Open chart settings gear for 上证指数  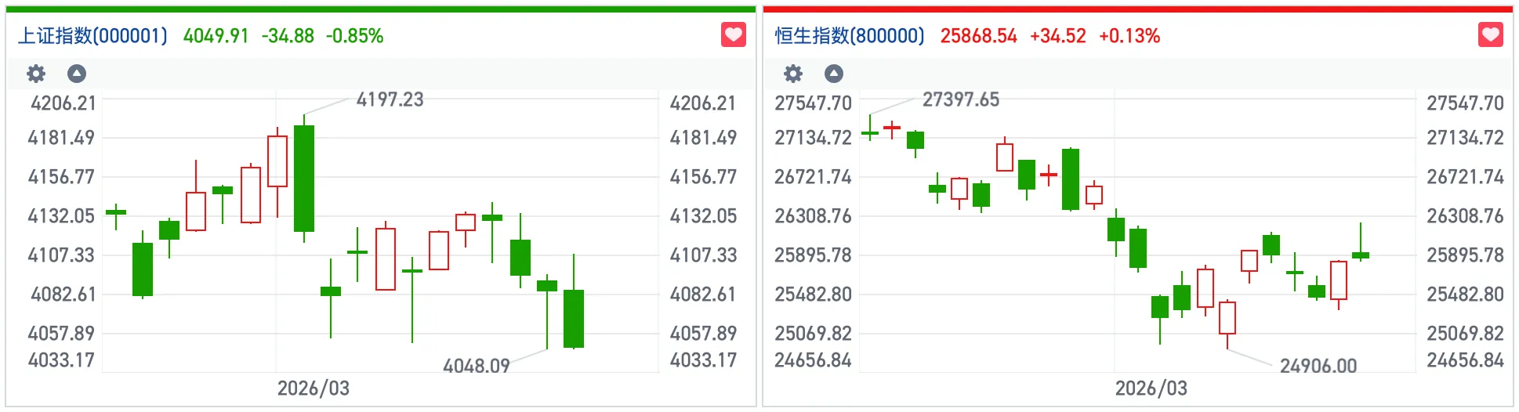pos(36,74)
